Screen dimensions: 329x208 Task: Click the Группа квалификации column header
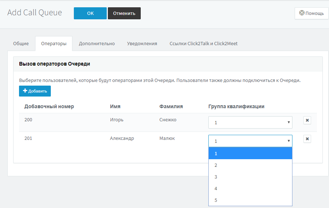[236, 106]
